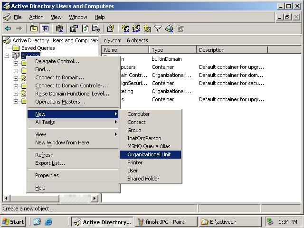Open the Window menu
Image resolution: width=304 pixels, height=228 pixels.
[x=78, y=17]
